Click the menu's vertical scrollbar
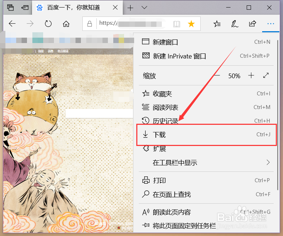 click(278, 115)
